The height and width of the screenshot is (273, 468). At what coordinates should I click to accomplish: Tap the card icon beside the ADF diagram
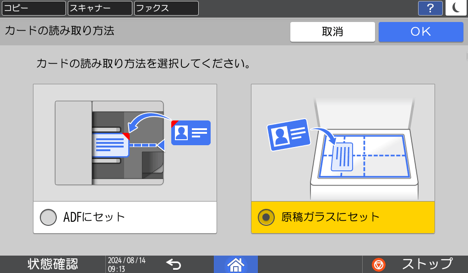click(x=190, y=133)
